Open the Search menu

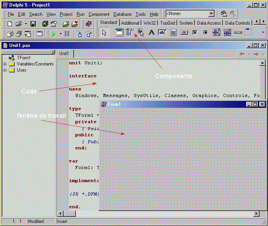pos(36,14)
